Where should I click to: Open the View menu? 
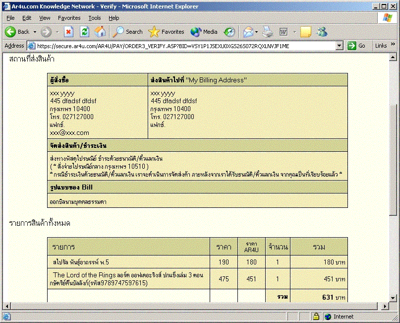coord(45,18)
